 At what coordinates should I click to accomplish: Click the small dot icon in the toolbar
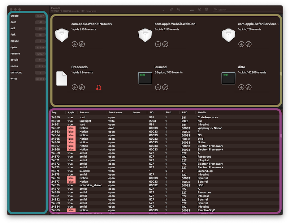163,10
